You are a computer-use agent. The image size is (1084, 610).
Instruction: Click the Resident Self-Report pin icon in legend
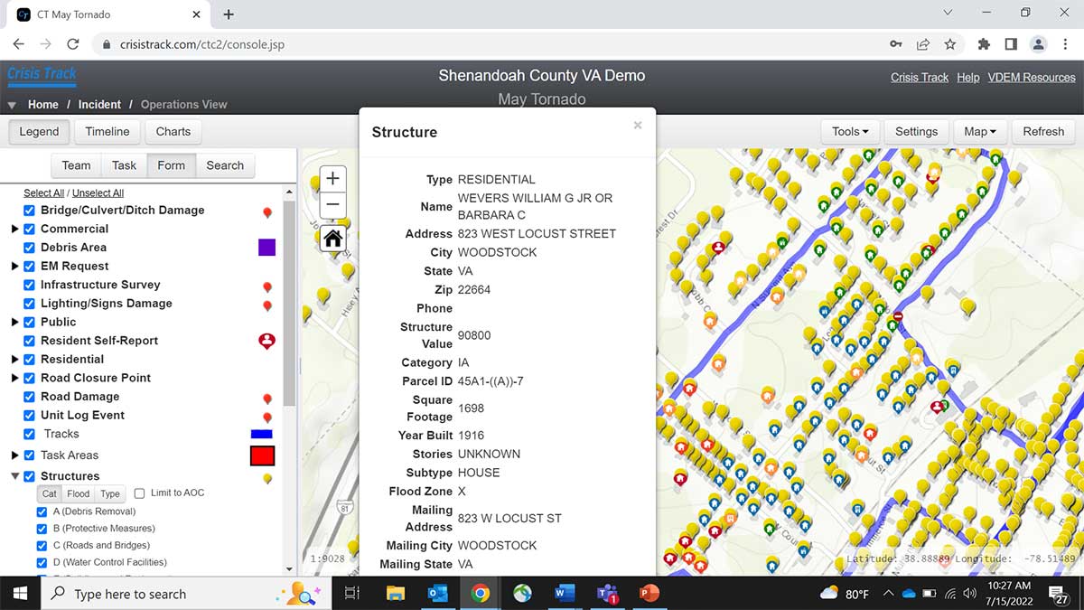click(266, 341)
